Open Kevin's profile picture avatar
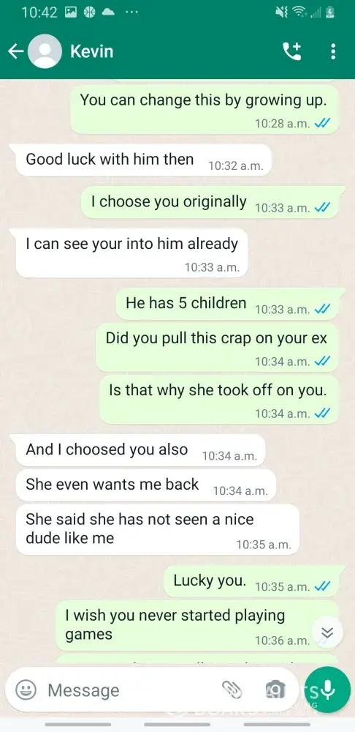Viewport: 355px width, 732px height. pyautogui.click(x=45, y=51)
